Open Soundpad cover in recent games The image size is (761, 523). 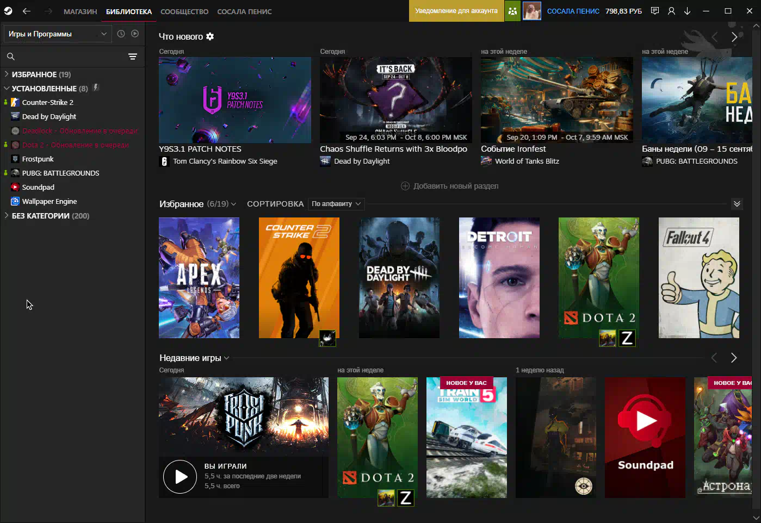[645, 438]
